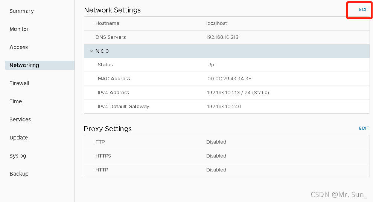Go to the Monitor section

[19, 29]
